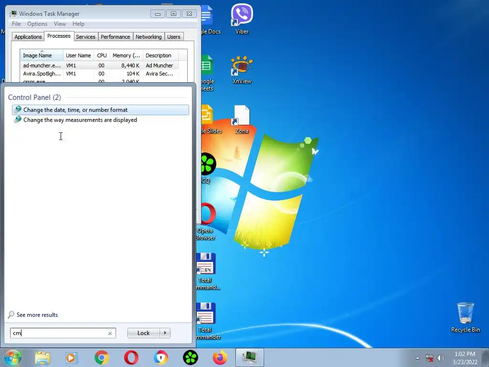Open Windows Explorer from the taskbar
The width and height of the screenshot is (489, 367).
tap(43, 357)
